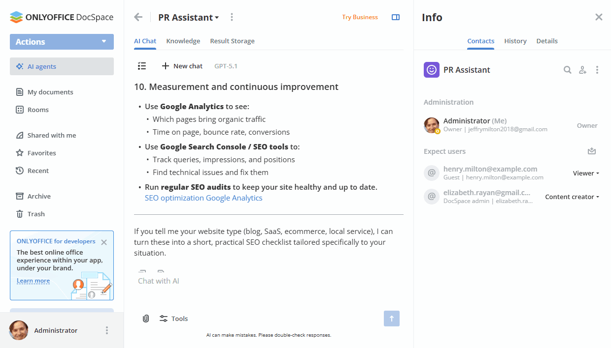The width and height of the screenshot is (611, 348).
Task: Open the History tab in Info
Action: (x=515, y=41)
